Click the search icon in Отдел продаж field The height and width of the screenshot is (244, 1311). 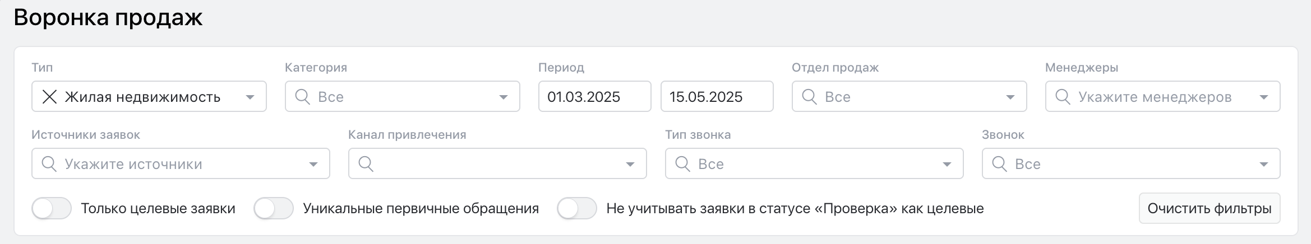pos(810,97)
